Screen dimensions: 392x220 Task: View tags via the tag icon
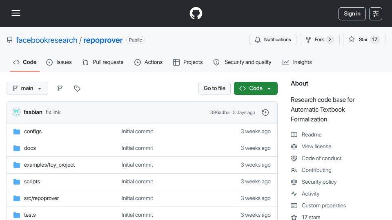[x=77, y=88]
